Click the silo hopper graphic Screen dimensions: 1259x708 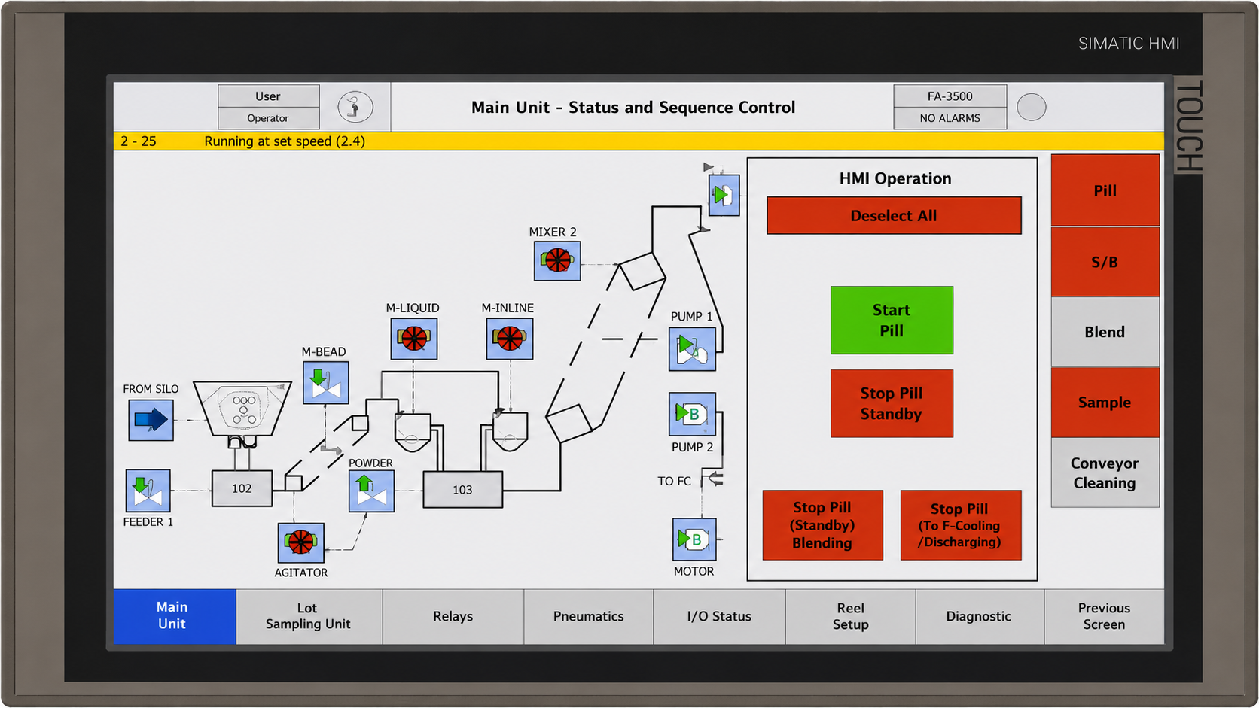(x=242, y=409)
